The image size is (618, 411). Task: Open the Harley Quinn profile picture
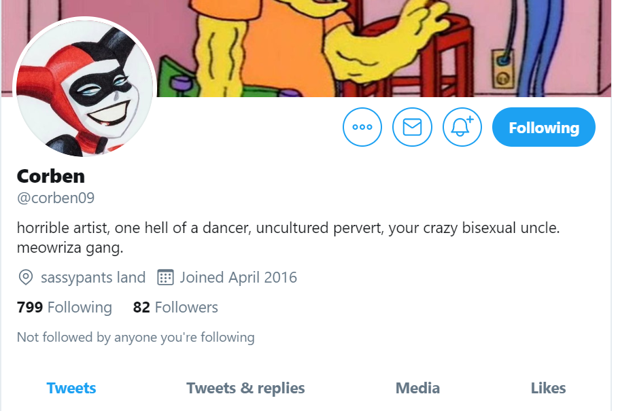(85, 88)
